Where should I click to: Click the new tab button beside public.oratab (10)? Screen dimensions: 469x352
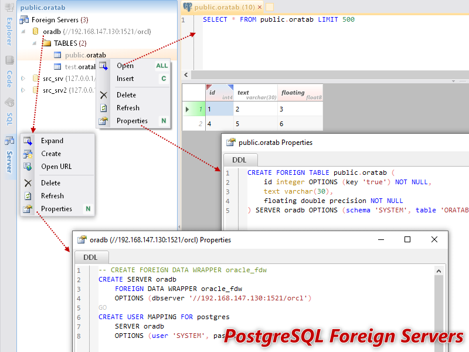coord(270,7)
